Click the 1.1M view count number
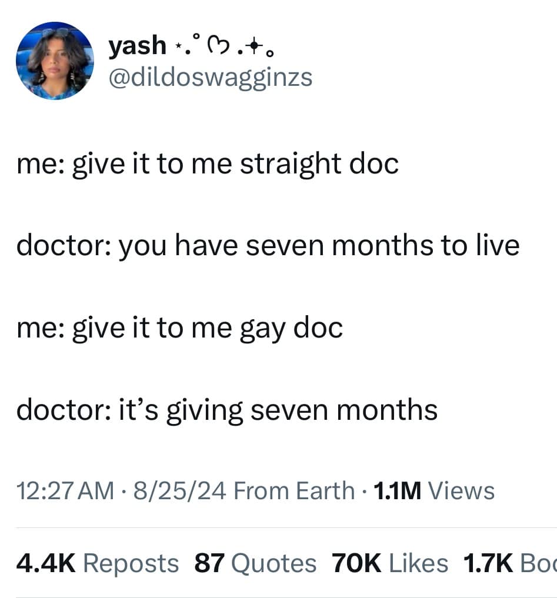557x598 pixels. [398, 490]
